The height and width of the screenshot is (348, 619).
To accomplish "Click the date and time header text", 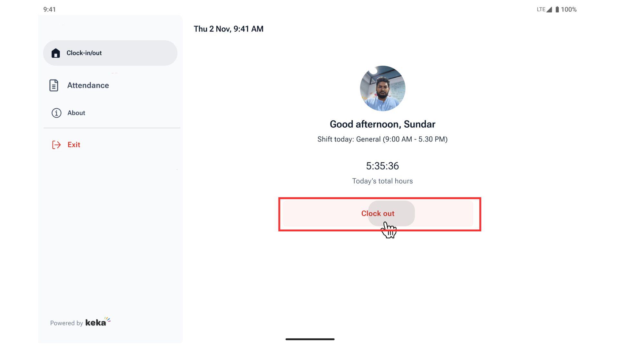I will [x=229, y=29].
